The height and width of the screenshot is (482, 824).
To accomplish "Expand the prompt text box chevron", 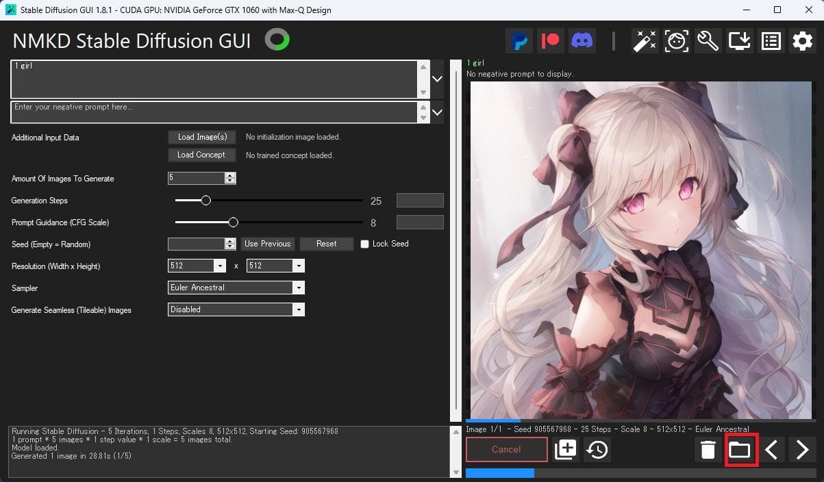I will point(437,79).
